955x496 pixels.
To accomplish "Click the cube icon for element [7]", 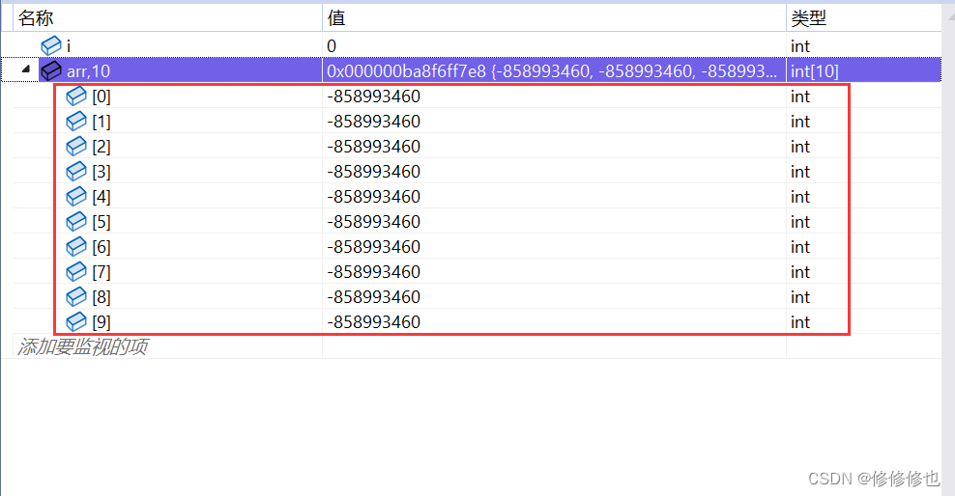I will click(76, 272).
